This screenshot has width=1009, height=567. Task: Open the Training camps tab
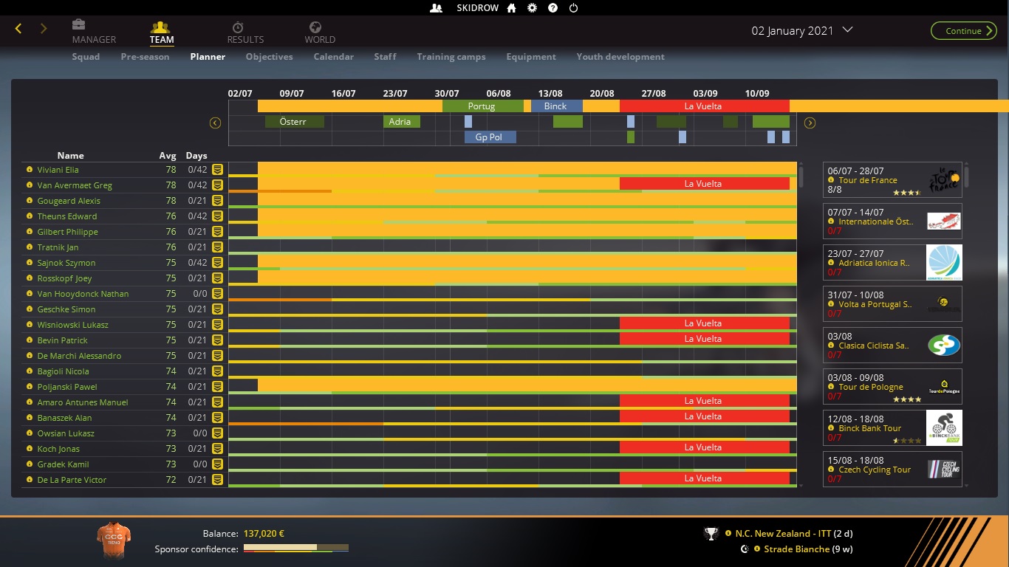point(451,57)
